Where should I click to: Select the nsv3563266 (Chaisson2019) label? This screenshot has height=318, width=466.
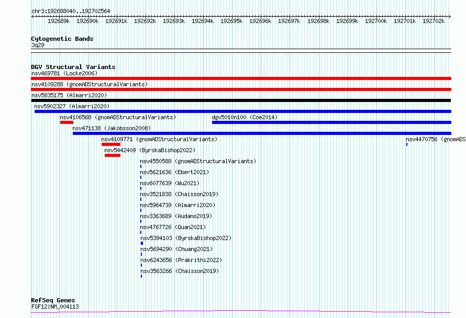pos(180,271)
